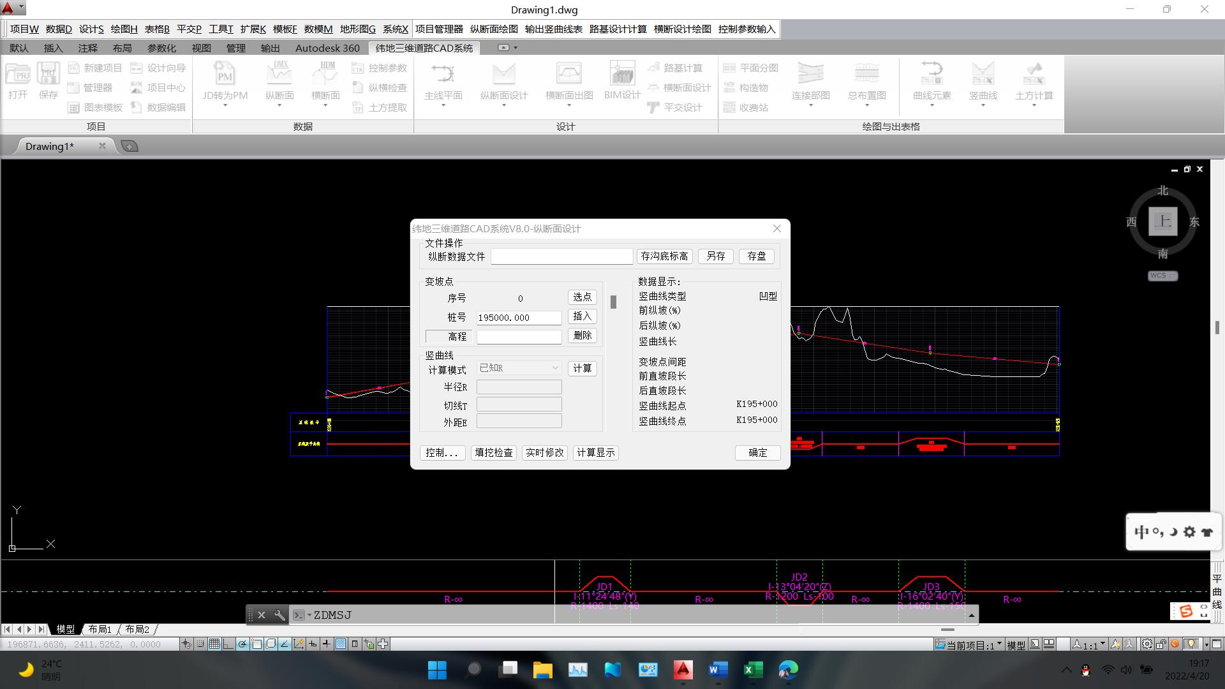Open the 设计S menu
This screenshot has height=689, width=1225.
(x=91, y=29)
